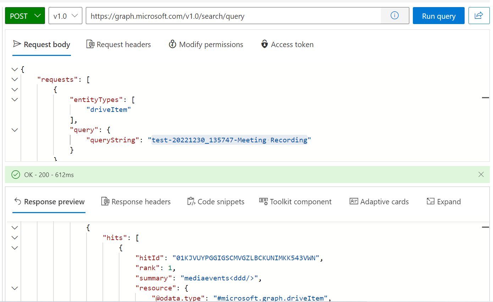Collapse the brace above "hits" in response
Image resolution: width=493 pixels, height=302 pixels.
click(15, 228)
